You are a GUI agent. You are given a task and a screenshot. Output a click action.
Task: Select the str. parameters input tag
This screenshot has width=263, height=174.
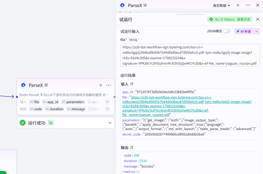click(73, 102)
